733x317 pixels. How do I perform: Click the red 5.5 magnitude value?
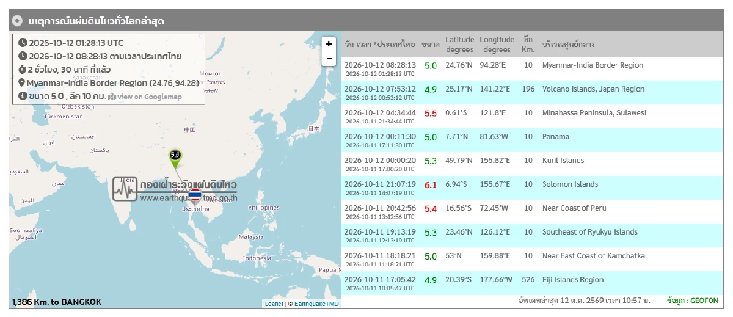click(x=431, y=114)
